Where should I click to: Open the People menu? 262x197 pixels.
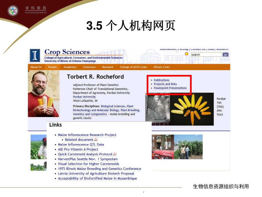pyautogui.click(x=52, y=67)
